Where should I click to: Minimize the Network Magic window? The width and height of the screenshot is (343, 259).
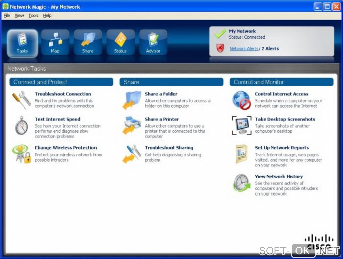click(318, 7)
